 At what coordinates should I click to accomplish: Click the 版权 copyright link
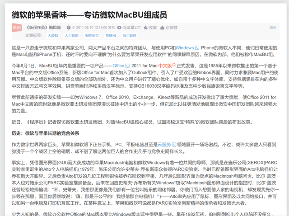(273, 27)
